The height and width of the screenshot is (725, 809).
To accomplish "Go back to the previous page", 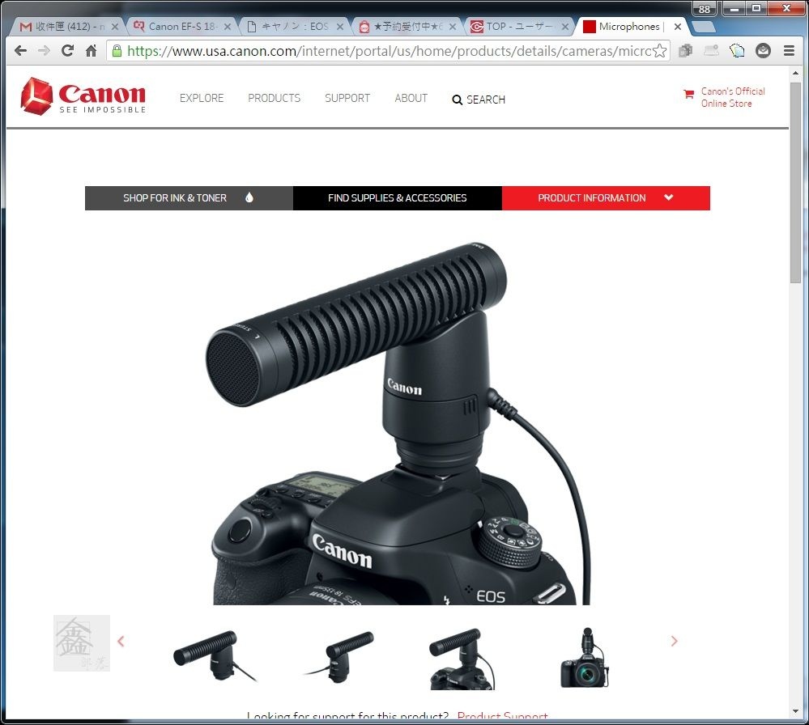I will click(20, 50).
